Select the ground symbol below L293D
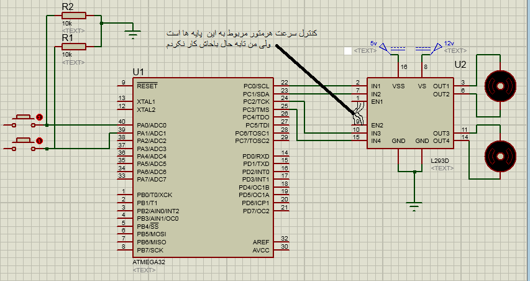This screenshot has height=281, width=530. pos(414,203)
